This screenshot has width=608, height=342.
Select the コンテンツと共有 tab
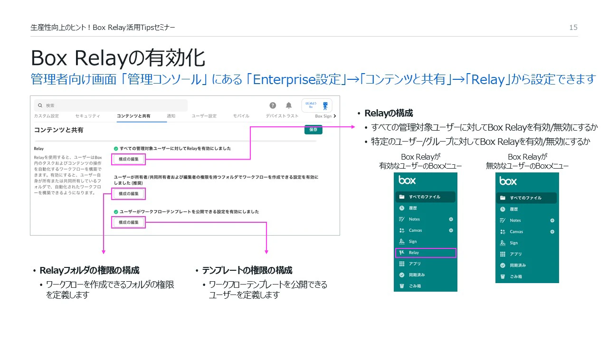(x=134, y=116)
